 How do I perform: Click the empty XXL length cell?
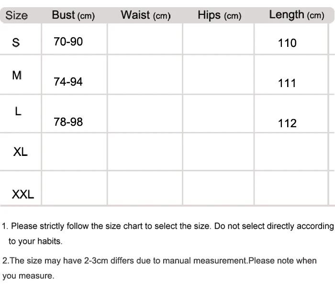click(291, 188)
